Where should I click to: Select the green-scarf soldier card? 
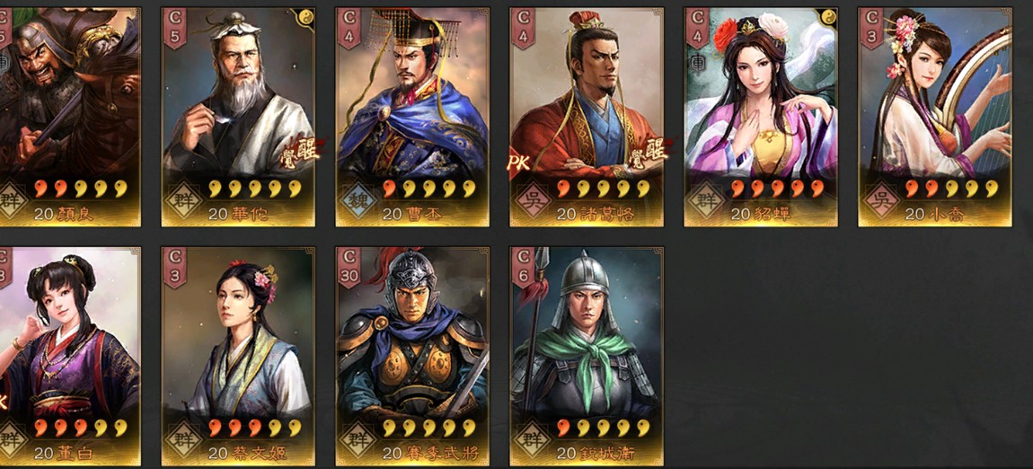(587, 357)
